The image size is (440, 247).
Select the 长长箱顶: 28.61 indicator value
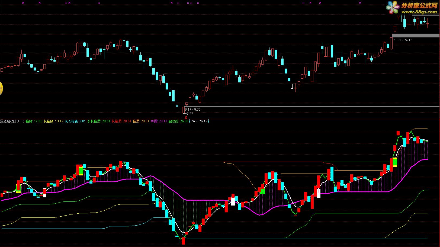(x=99, y=121)
